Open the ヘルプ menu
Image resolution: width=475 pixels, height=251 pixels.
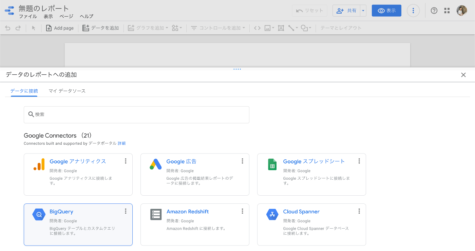point(87,16)
